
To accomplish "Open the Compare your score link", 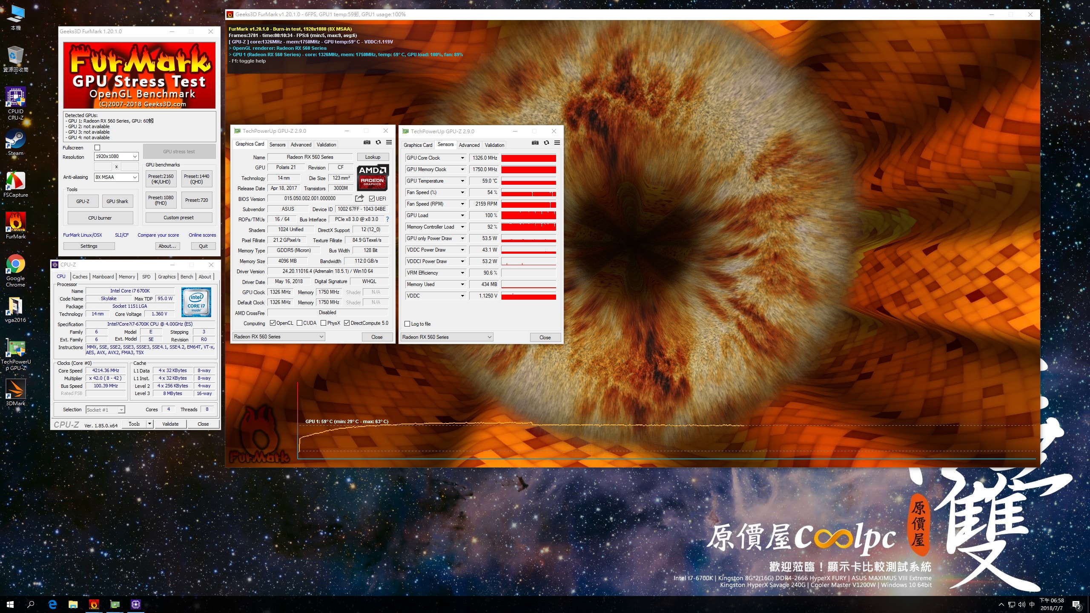I will [158, 235].
